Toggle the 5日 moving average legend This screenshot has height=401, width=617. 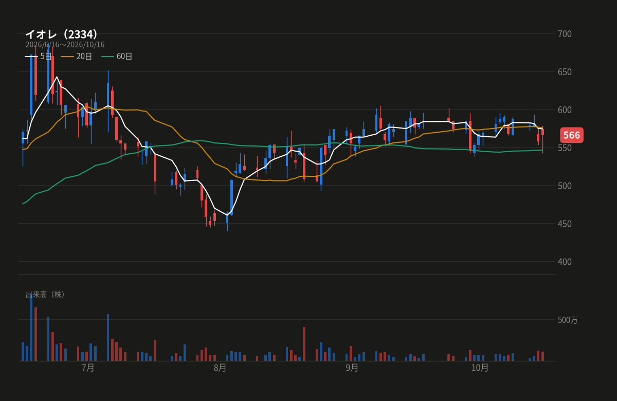point(39,57)
